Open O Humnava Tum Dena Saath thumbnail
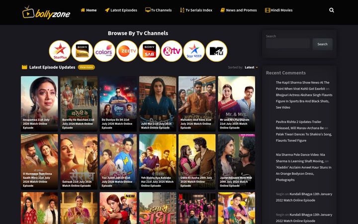The height and width of the screenshot is (224, 358). coord(39,162)
